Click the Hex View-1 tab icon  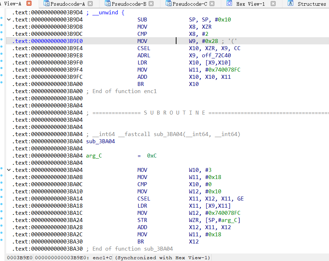[229, 3]
